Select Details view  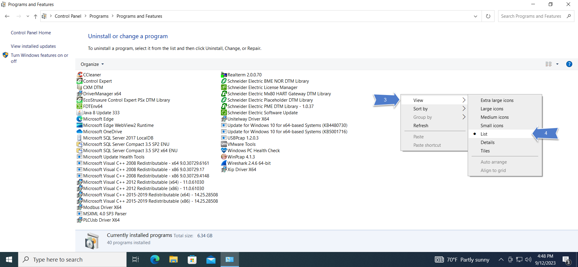(x=505, y=142)
